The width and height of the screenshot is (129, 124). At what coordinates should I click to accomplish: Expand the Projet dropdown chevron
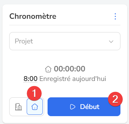tap(111, 41)
